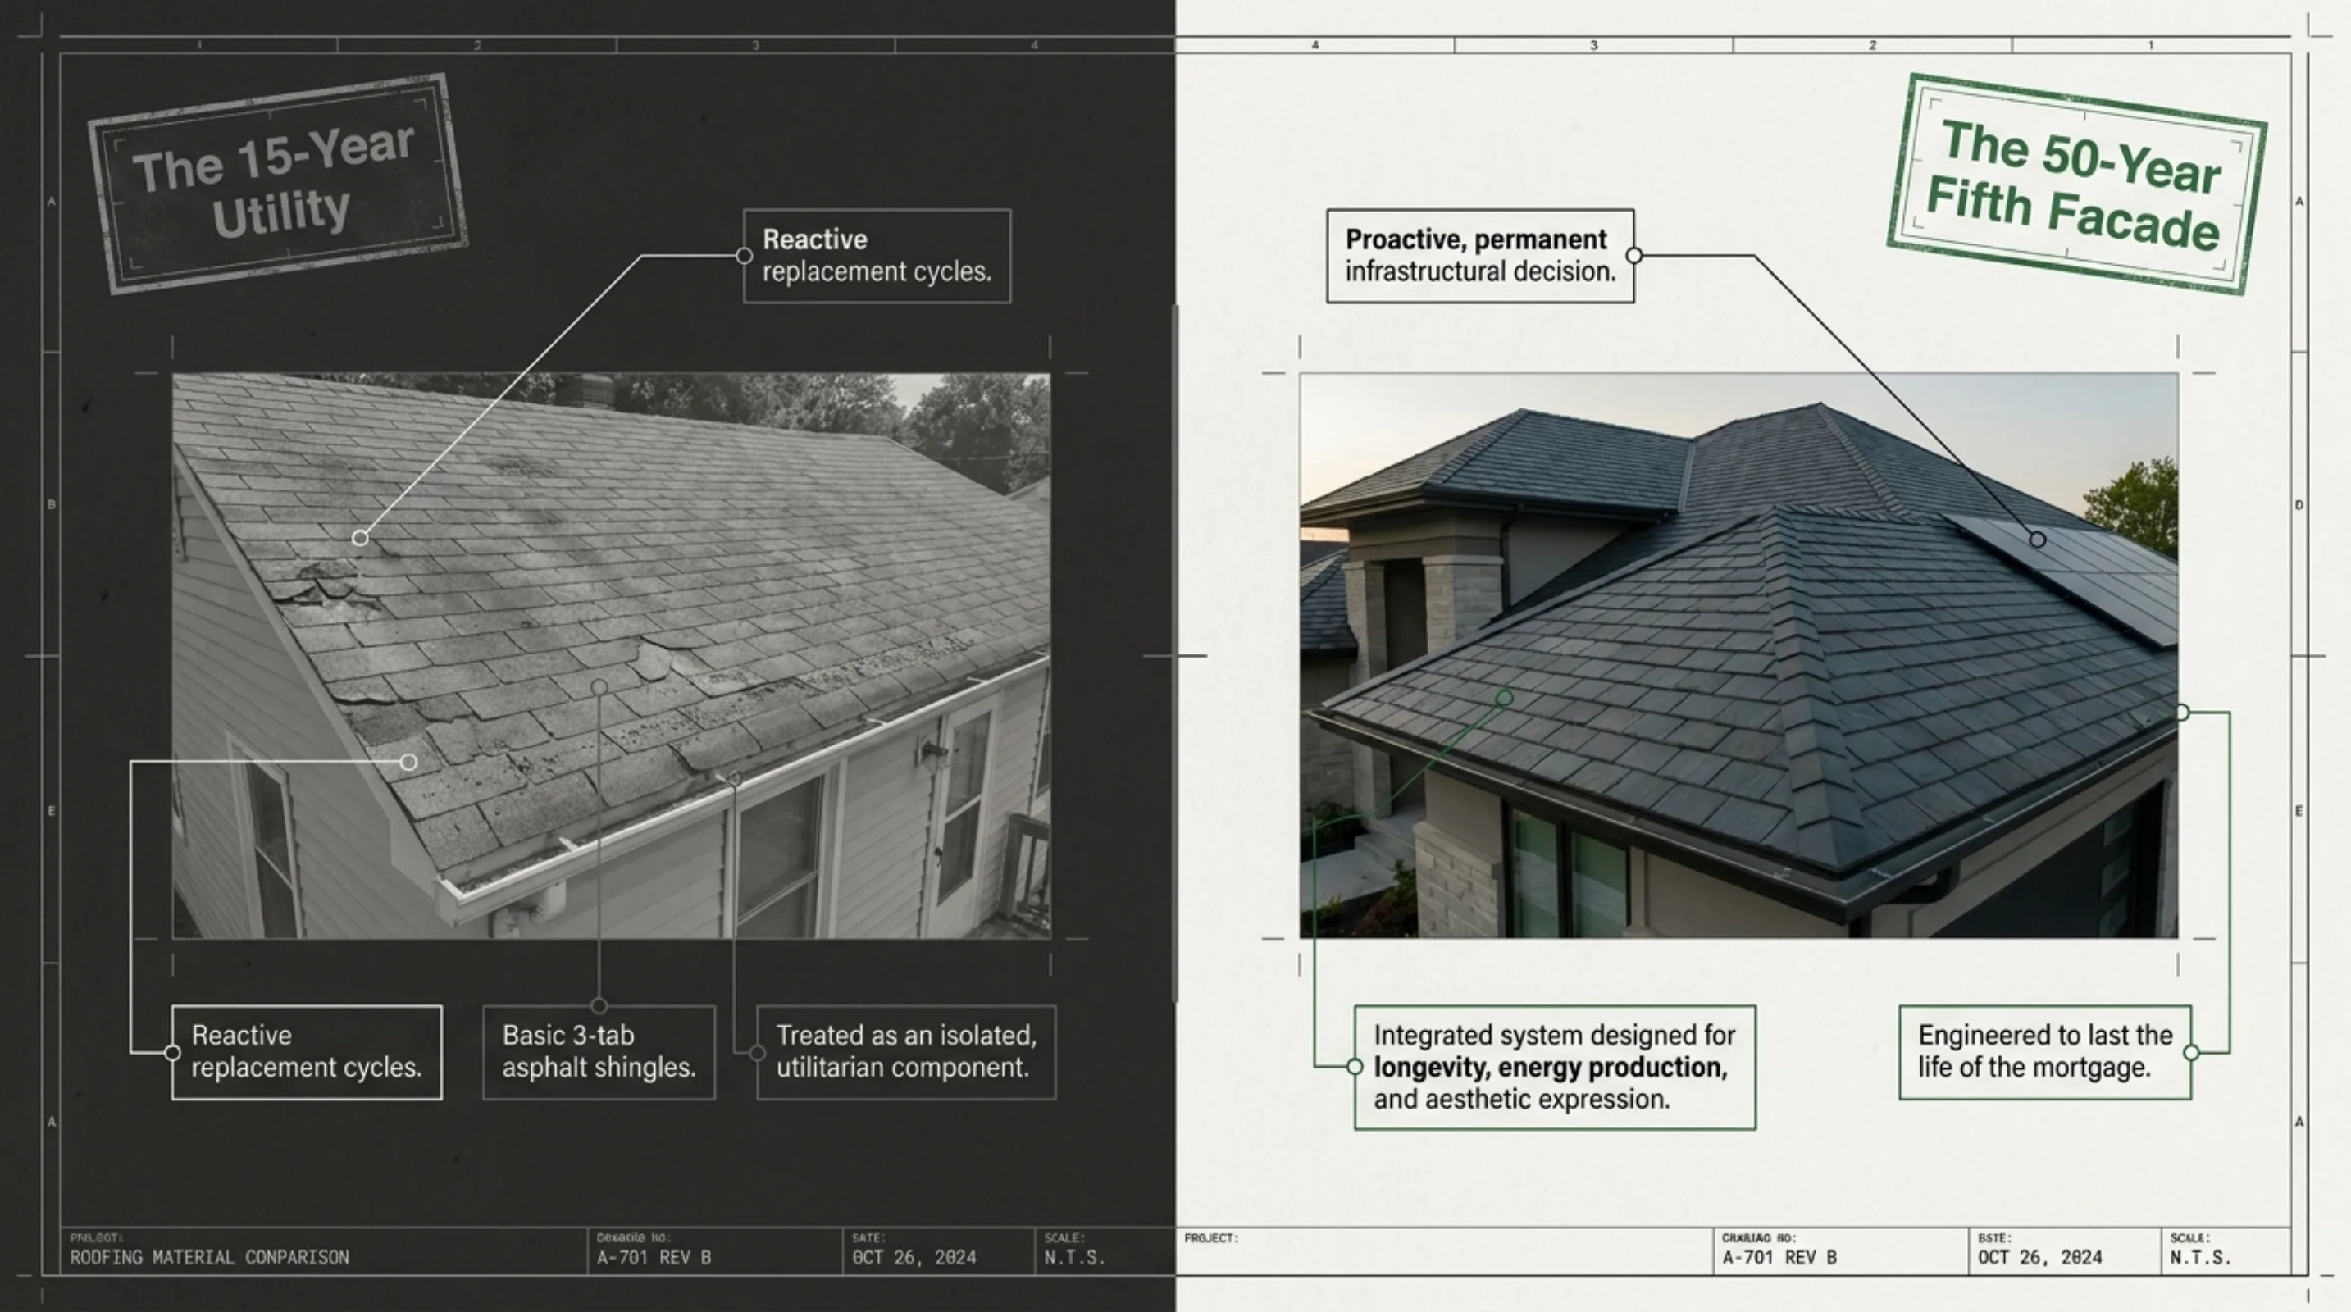Click "A-701 REV B" in the dark panel title block
2351x1312 pixels.
654,1257
